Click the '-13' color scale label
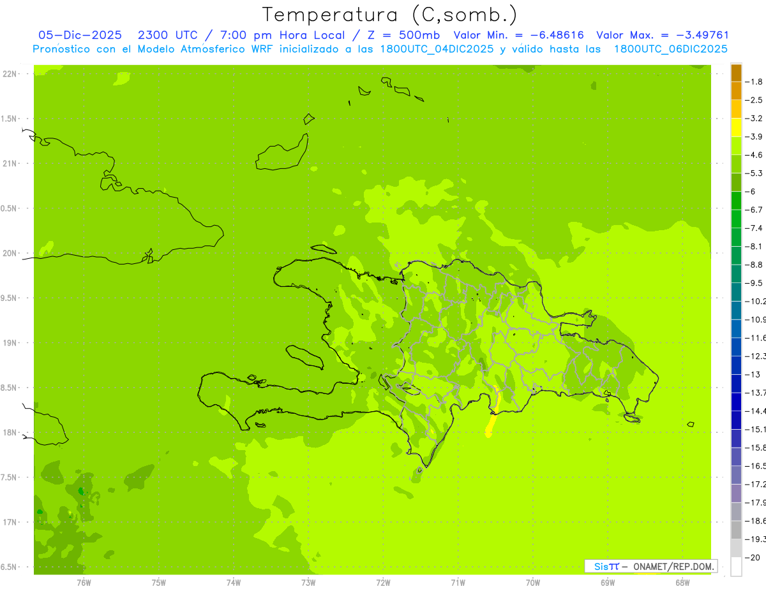The image size is (766, 591). [x=753, y=374]
